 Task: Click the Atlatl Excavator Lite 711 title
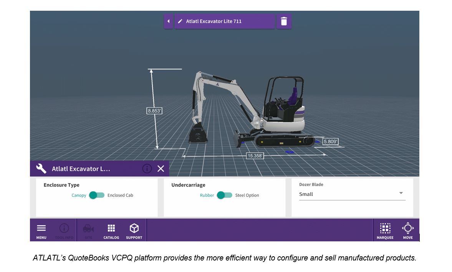pyautogui.click(x=214, y=21)
